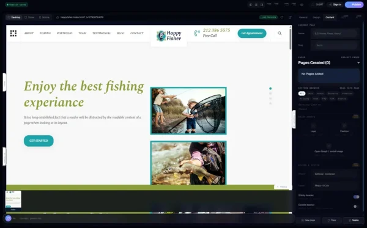Click the Sign in button
The image size is (367, 228).
point(335,5)
